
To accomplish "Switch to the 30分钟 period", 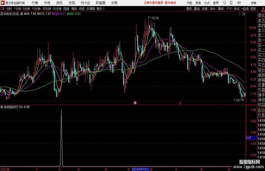I will (47, 9).
